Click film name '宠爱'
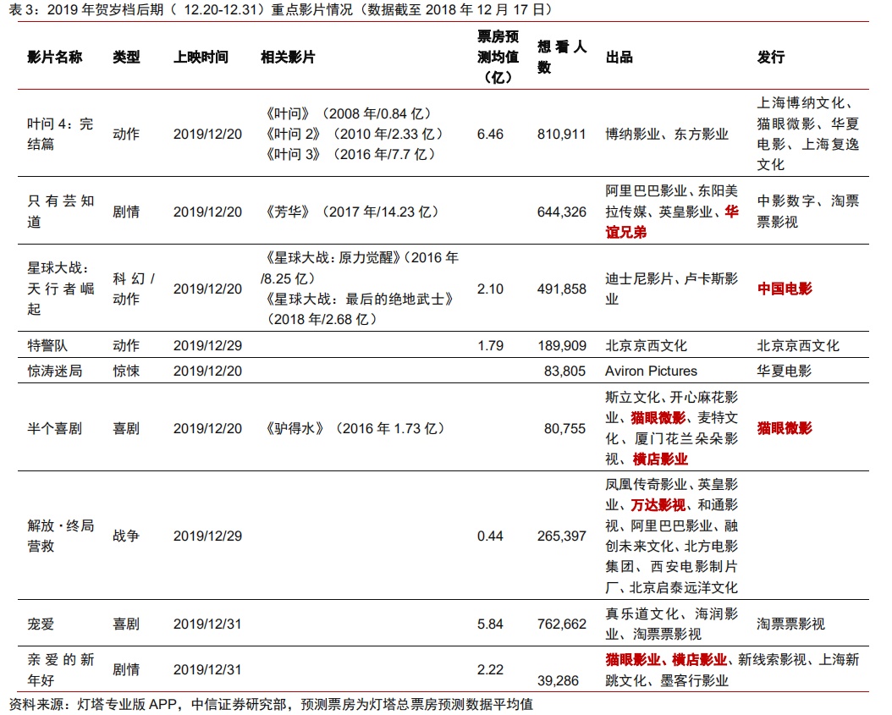 pyautogui.click(x=41, y=624)
